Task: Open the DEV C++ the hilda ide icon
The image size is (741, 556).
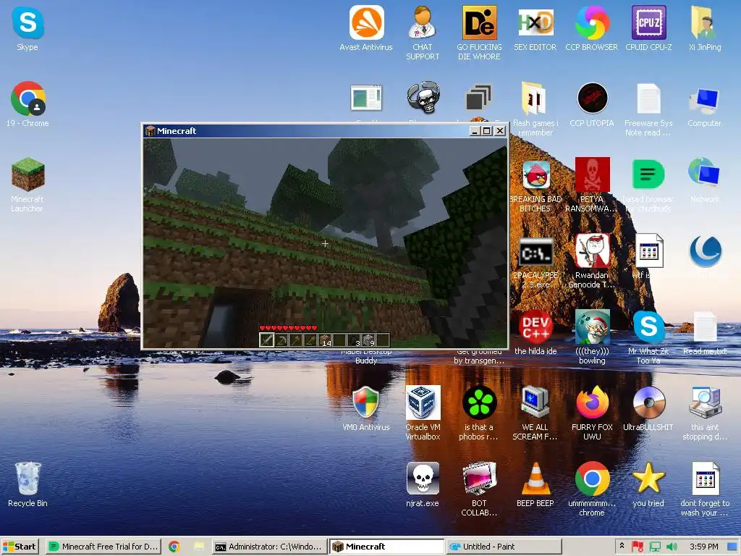Action: (x=535, y=332)
